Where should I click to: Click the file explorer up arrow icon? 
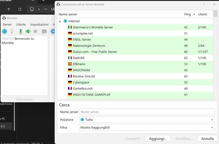(9, 9)
